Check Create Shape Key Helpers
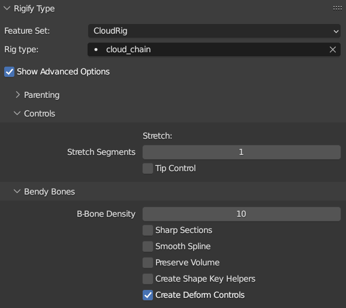This screenshot has height=308, width=346. [x=148, y=279]
